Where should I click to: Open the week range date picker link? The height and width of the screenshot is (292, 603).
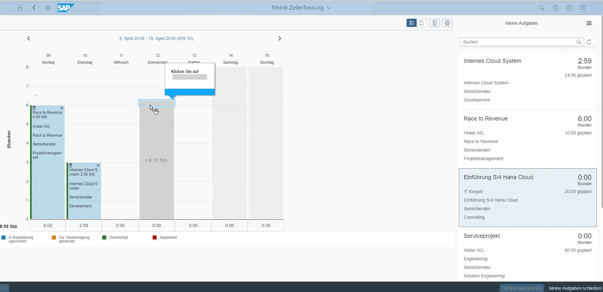(x=156, y=38)
